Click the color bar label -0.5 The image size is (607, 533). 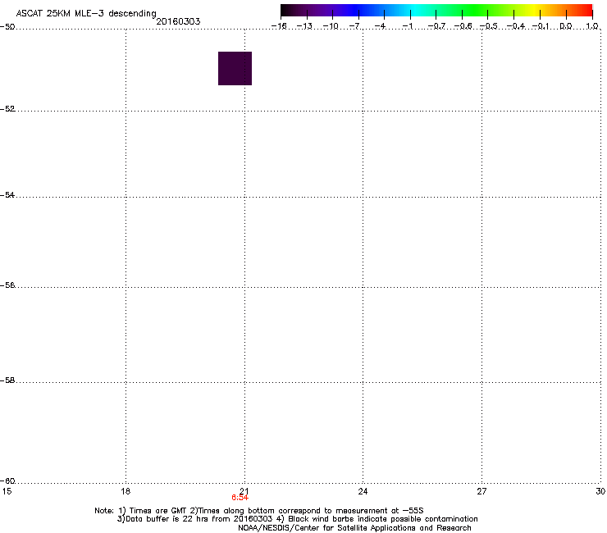pos(489,26)
